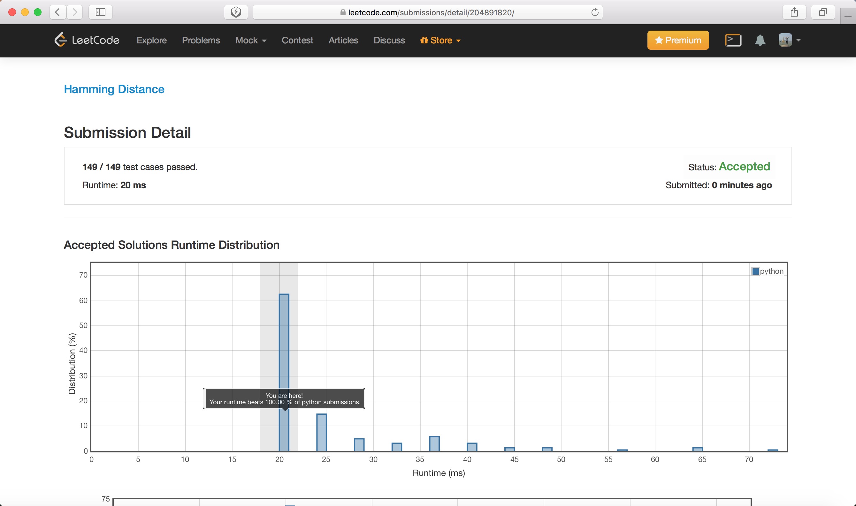Click the Premium button
The height and width of the screenshot is (506, 856).
678,40
